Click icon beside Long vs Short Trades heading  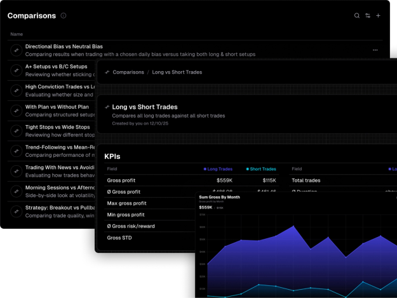[107, 107]
